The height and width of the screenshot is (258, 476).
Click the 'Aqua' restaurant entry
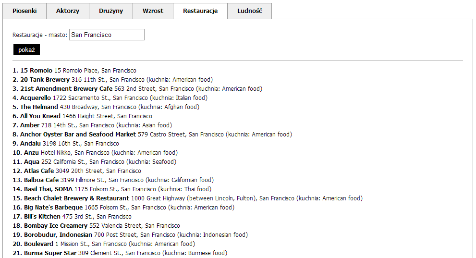click(x=95, y=161)
